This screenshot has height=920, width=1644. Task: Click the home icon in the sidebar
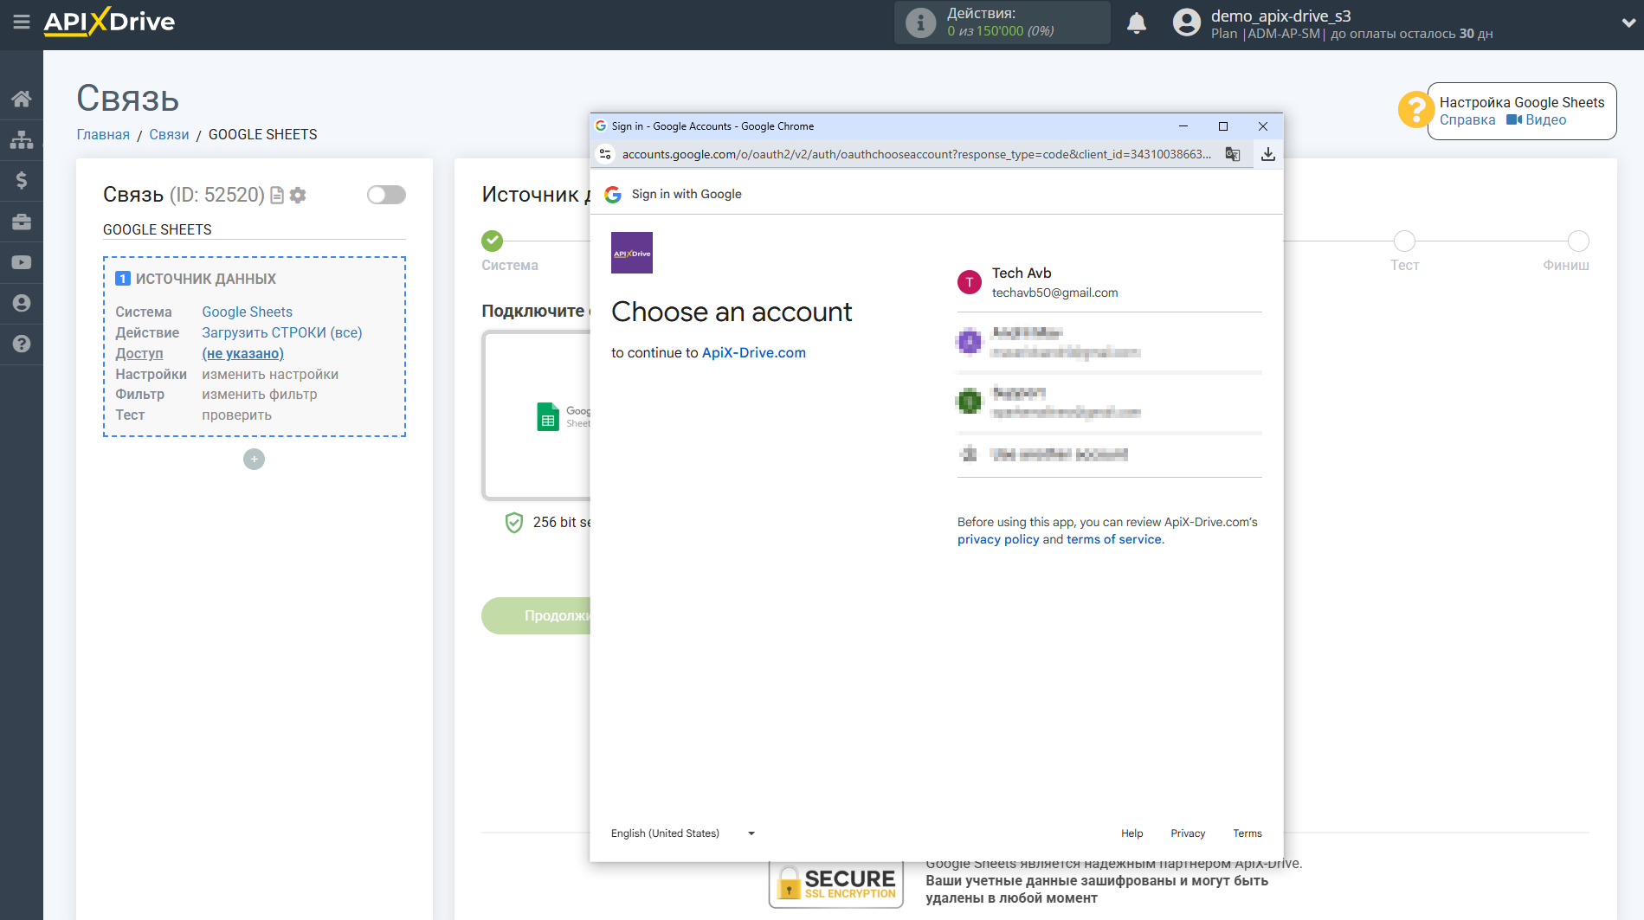(x=22, y=99)
